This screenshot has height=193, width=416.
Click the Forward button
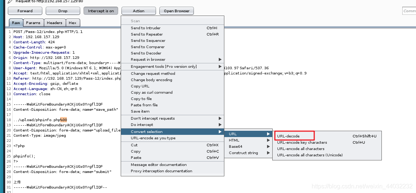tap(25, 11)
